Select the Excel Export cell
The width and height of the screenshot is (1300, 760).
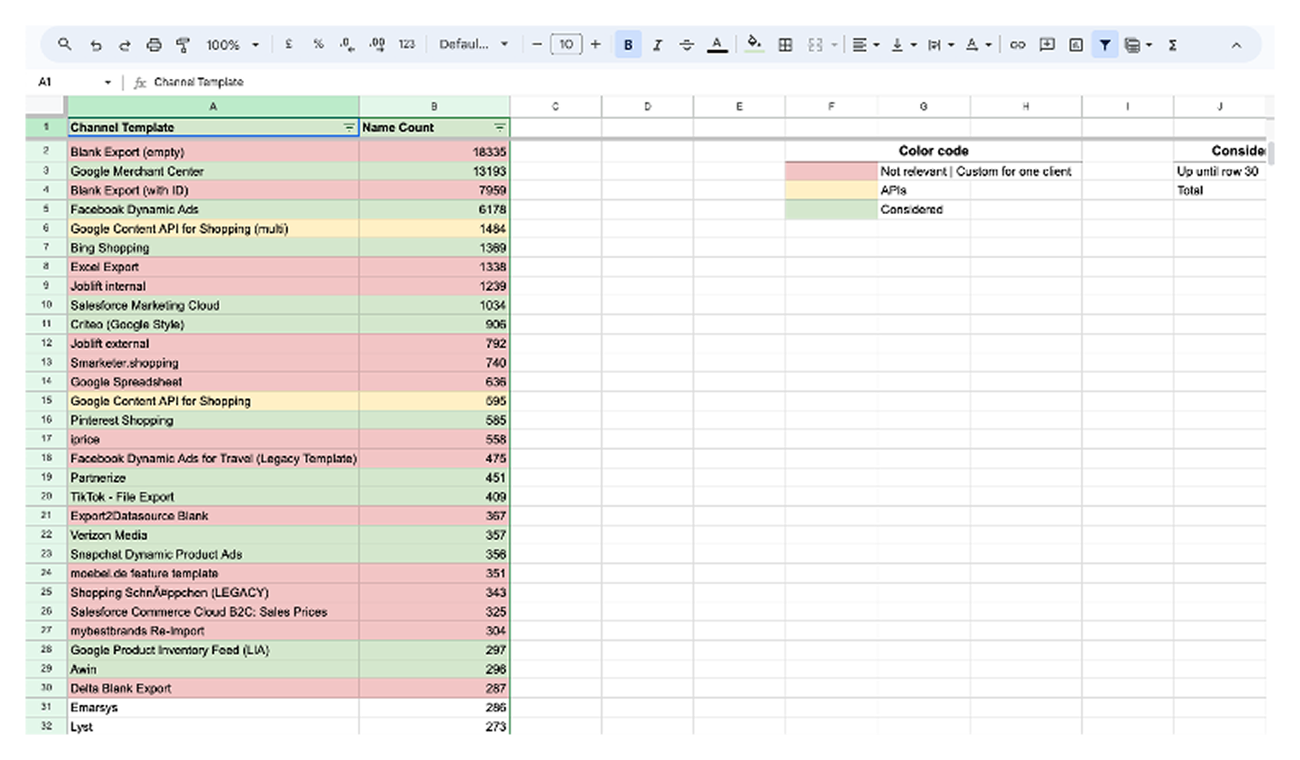[213, 267]
